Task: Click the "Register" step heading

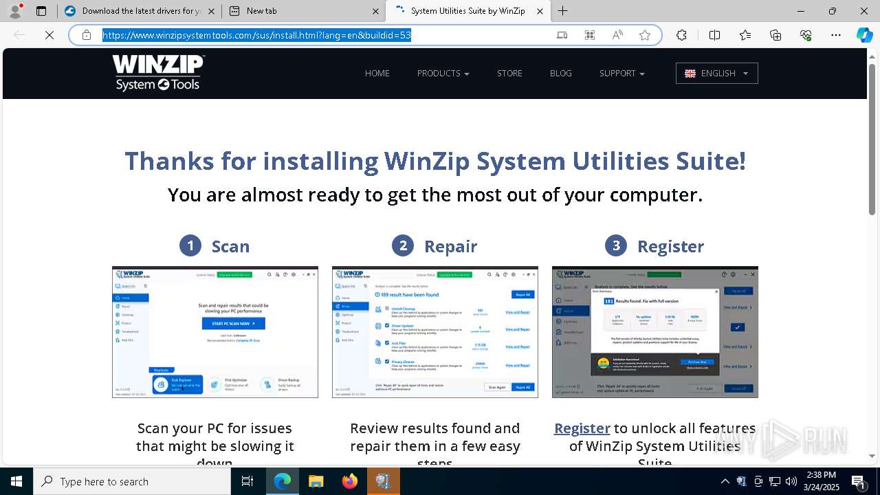Action: coord(670,246)
